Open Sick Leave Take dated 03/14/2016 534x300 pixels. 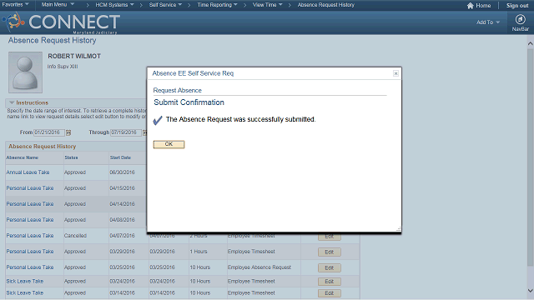tap(24, 292)
